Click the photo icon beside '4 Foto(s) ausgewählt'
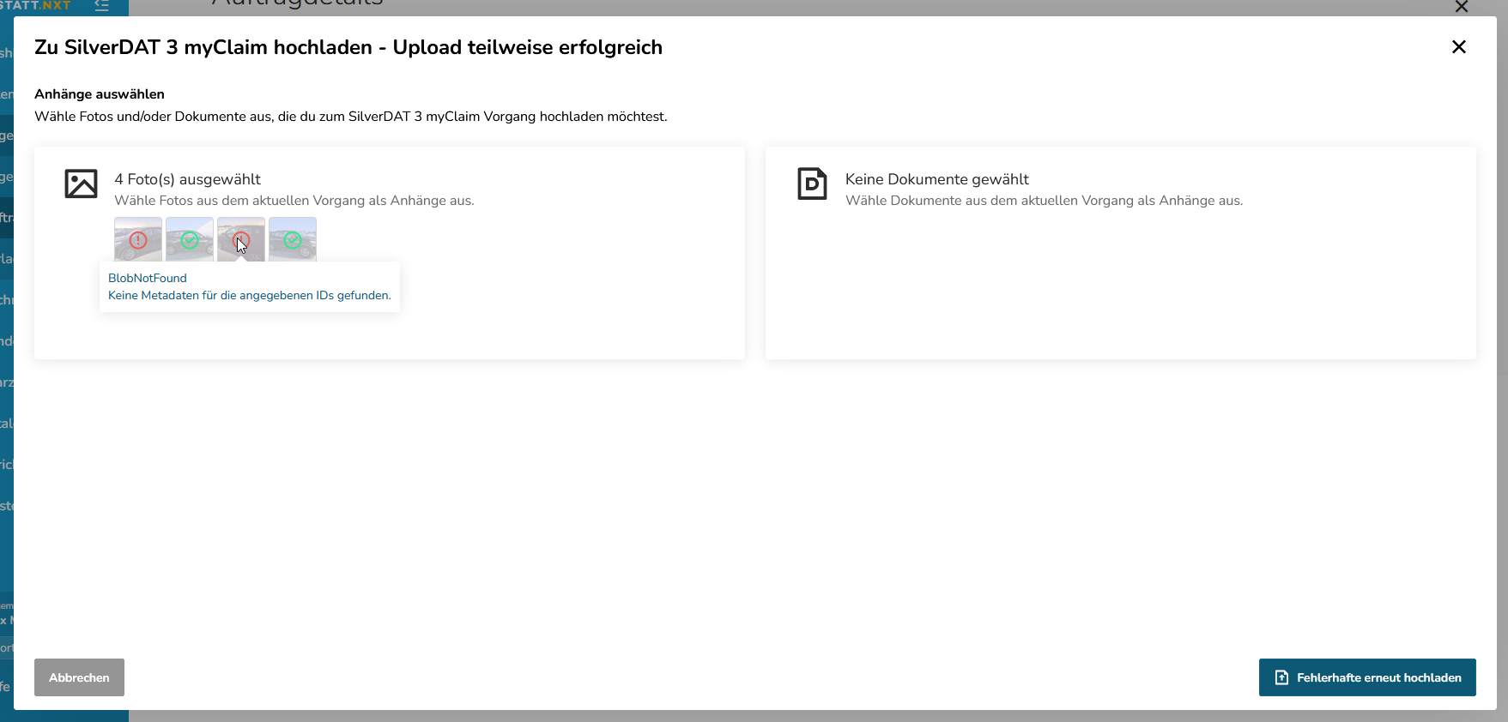 click(82, 184)
